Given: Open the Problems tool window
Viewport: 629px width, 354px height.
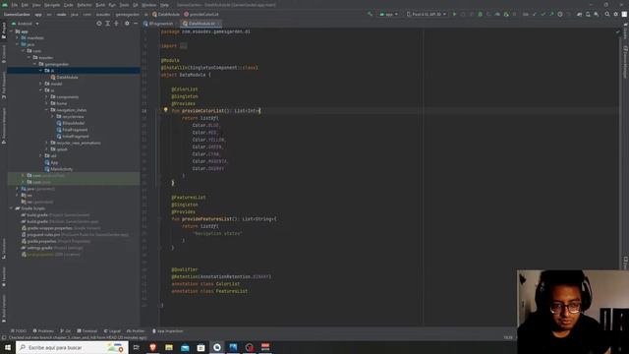Looking at the screenshot, I should (43, 331).
